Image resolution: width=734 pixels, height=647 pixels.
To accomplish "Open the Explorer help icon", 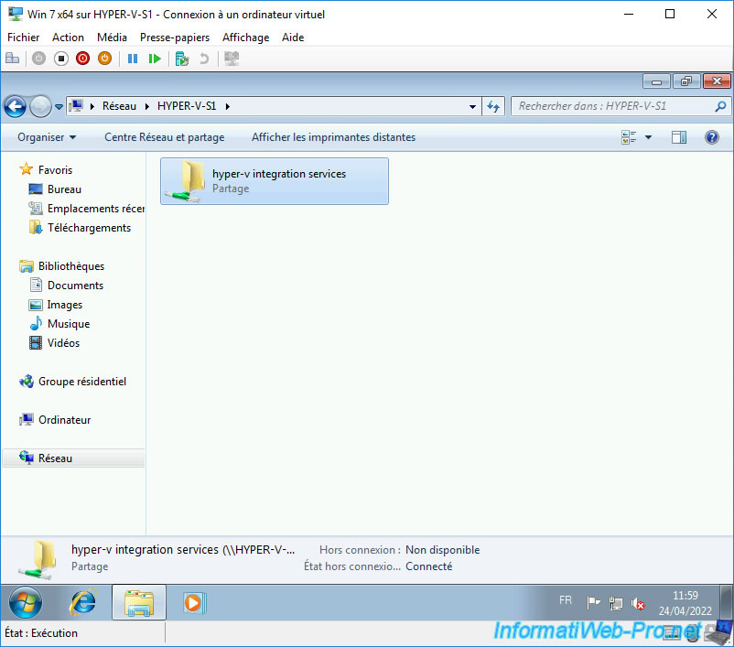I will pos(711,137).
